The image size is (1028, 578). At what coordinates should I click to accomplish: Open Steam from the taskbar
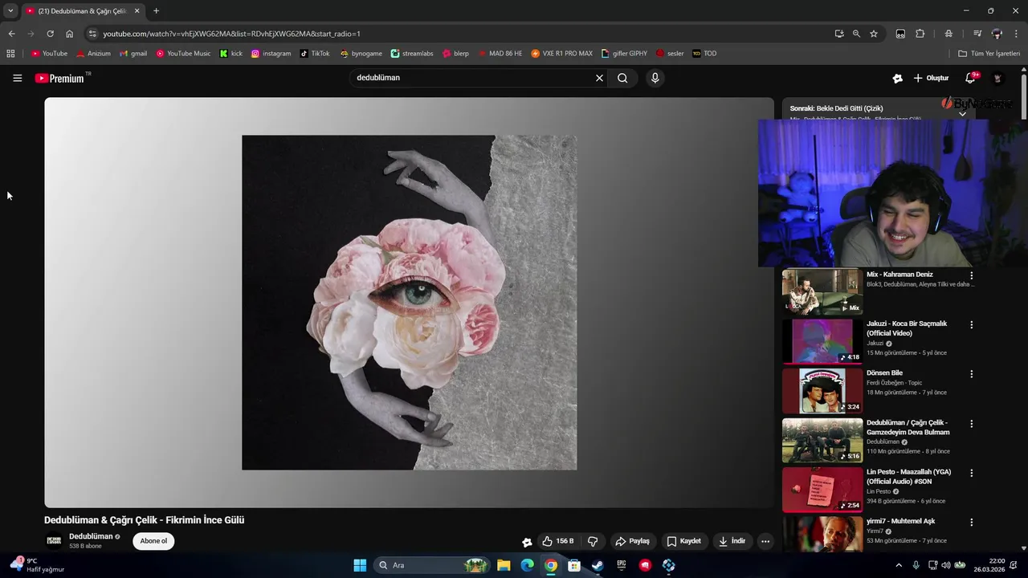point(598,565)
